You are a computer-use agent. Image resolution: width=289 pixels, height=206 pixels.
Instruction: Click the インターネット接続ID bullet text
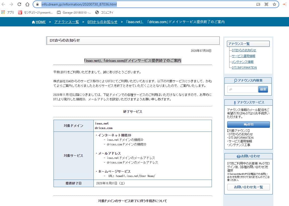pyautogui.click(x=114, y=135)
